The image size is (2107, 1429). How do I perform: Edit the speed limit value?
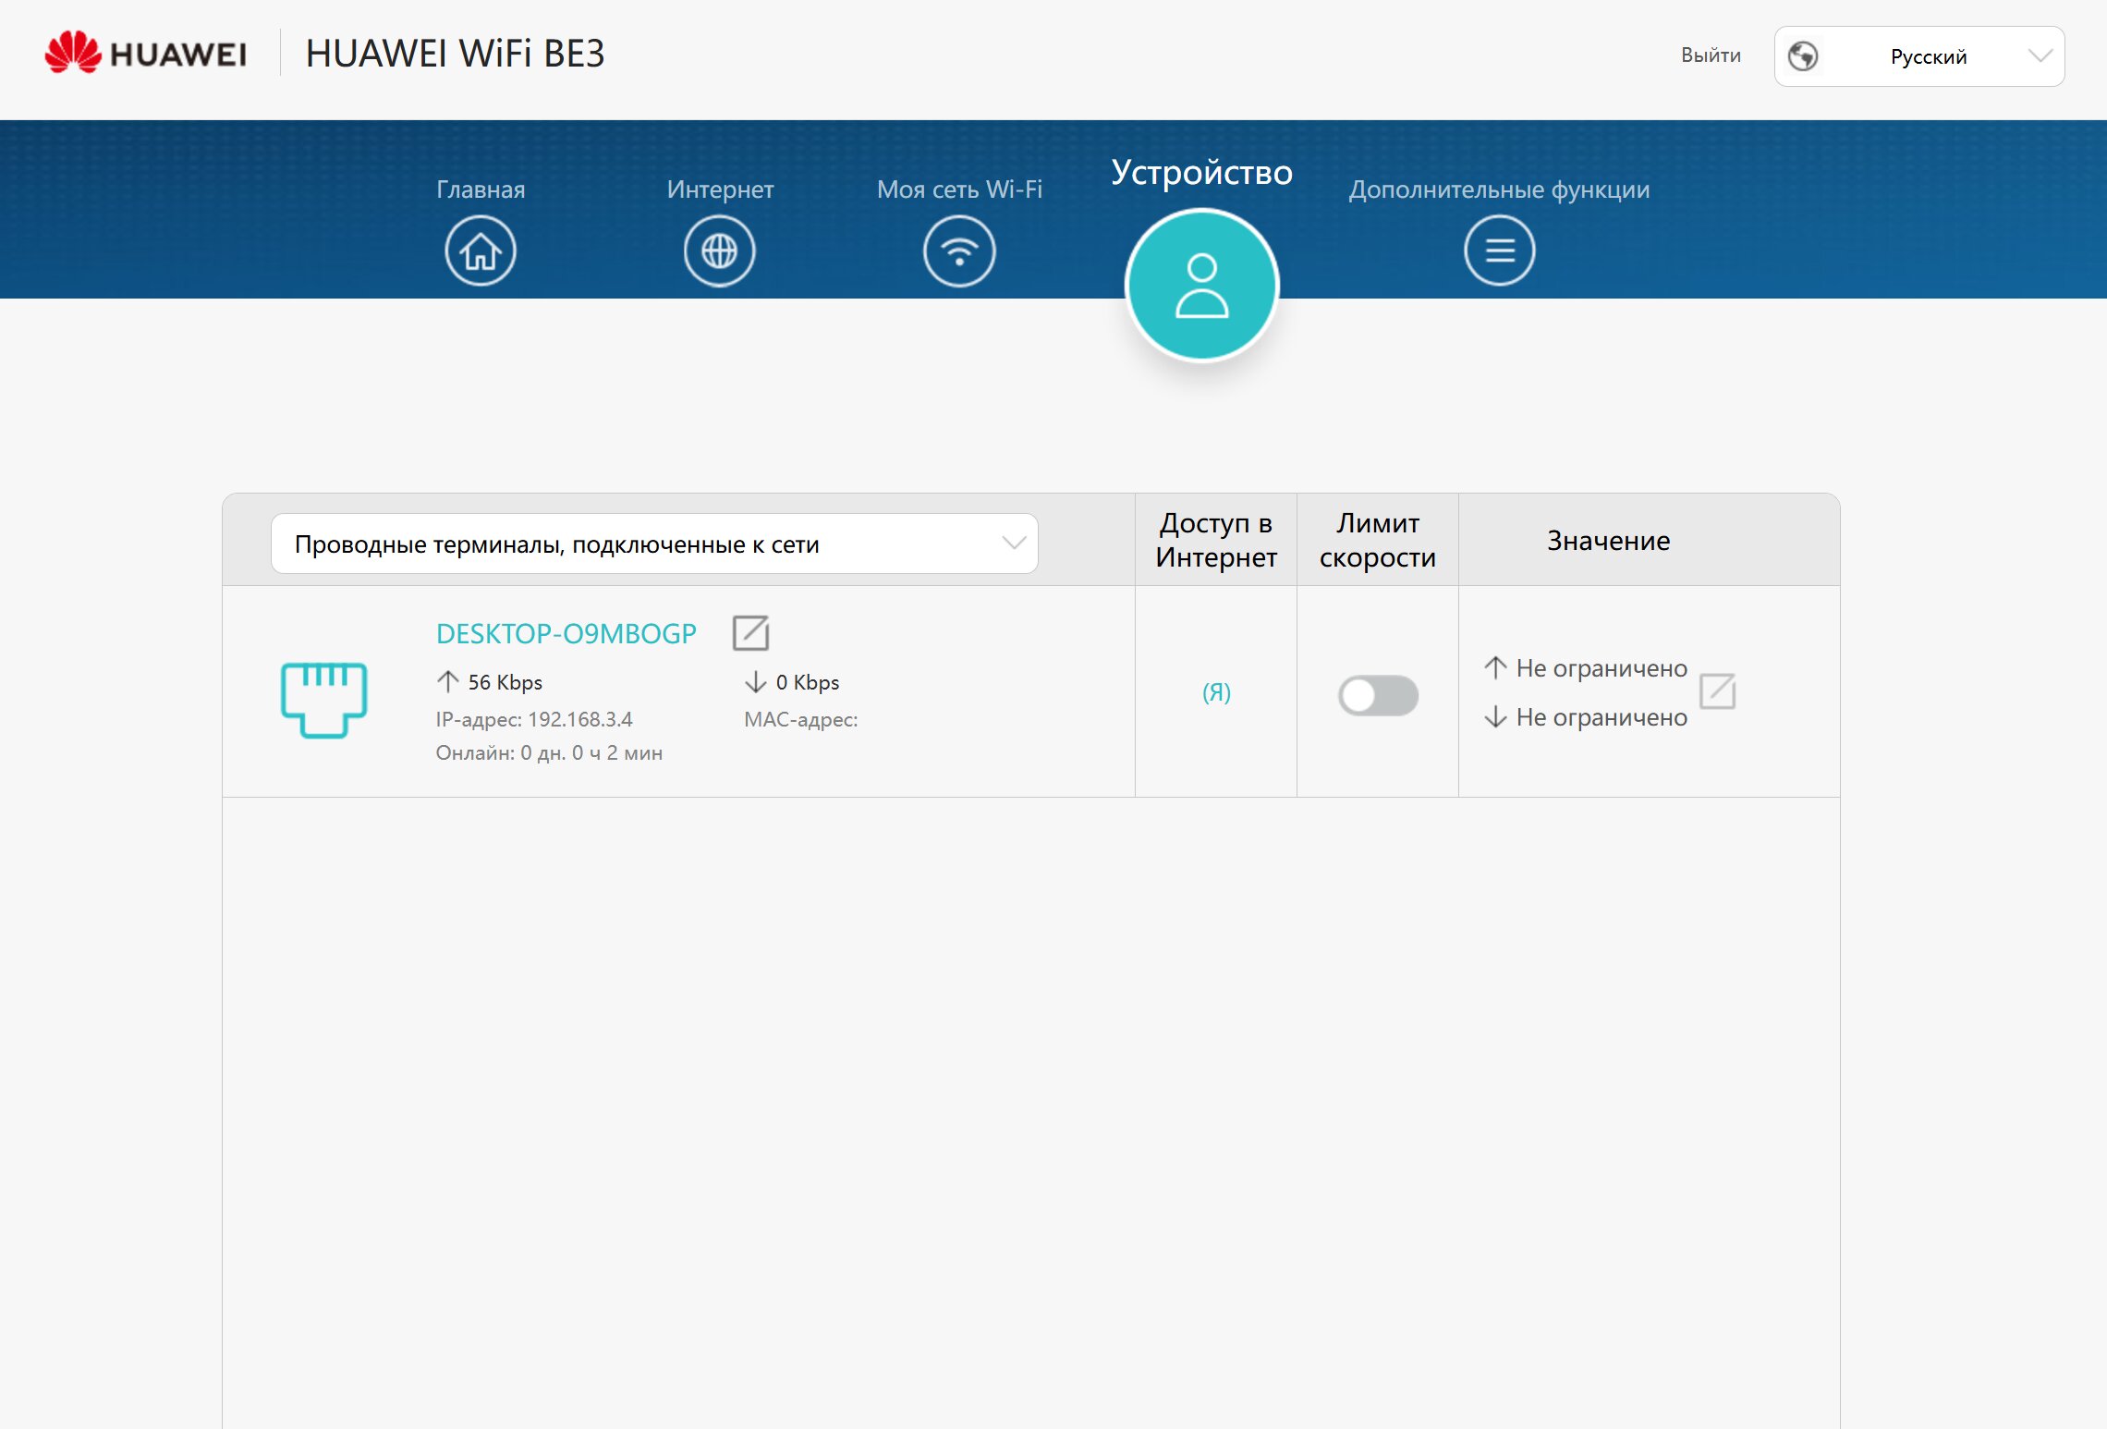(1717, 691)
